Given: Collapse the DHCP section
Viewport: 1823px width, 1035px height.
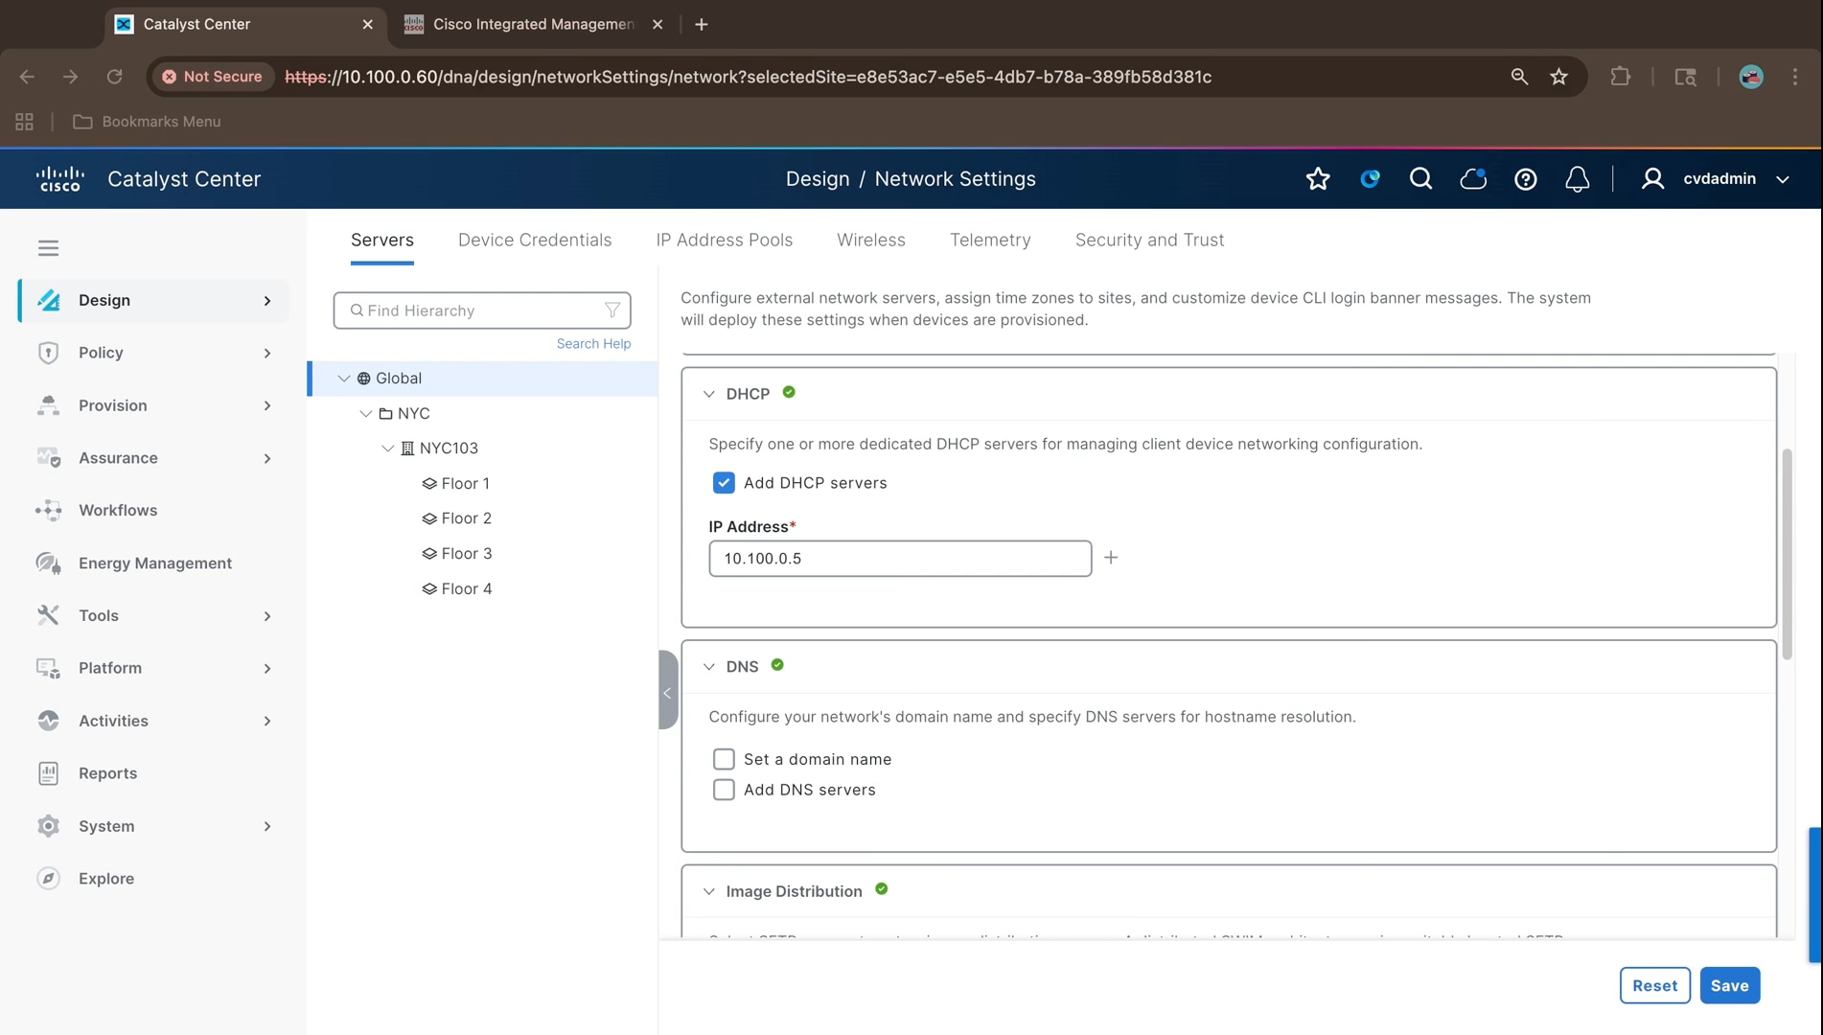Looking at the screenshot, I should (x=708, y=394).
